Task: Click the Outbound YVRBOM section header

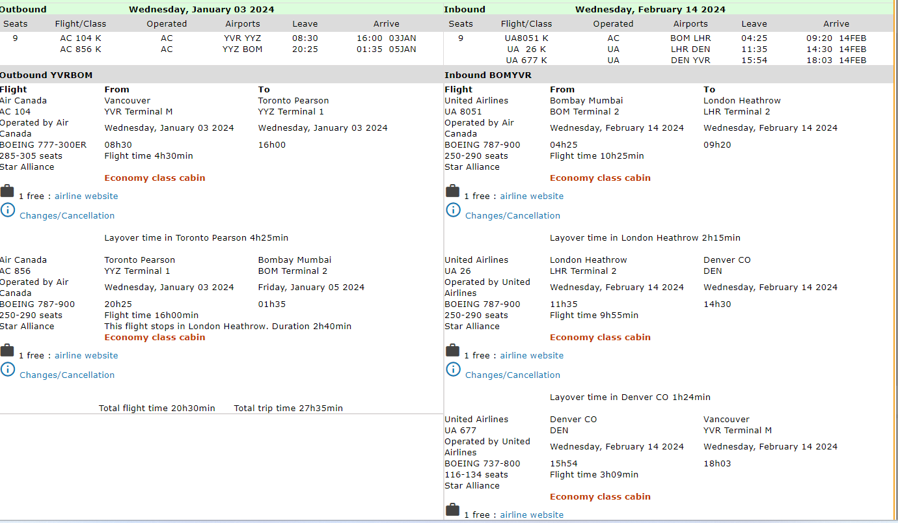Action: pyautogui.click(x=46, y=75)
